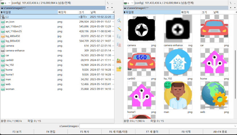Screen dimensions: 237x135
Task: Select the ha_192 Home Assistant thumbnail
Action: click(178, 62)
